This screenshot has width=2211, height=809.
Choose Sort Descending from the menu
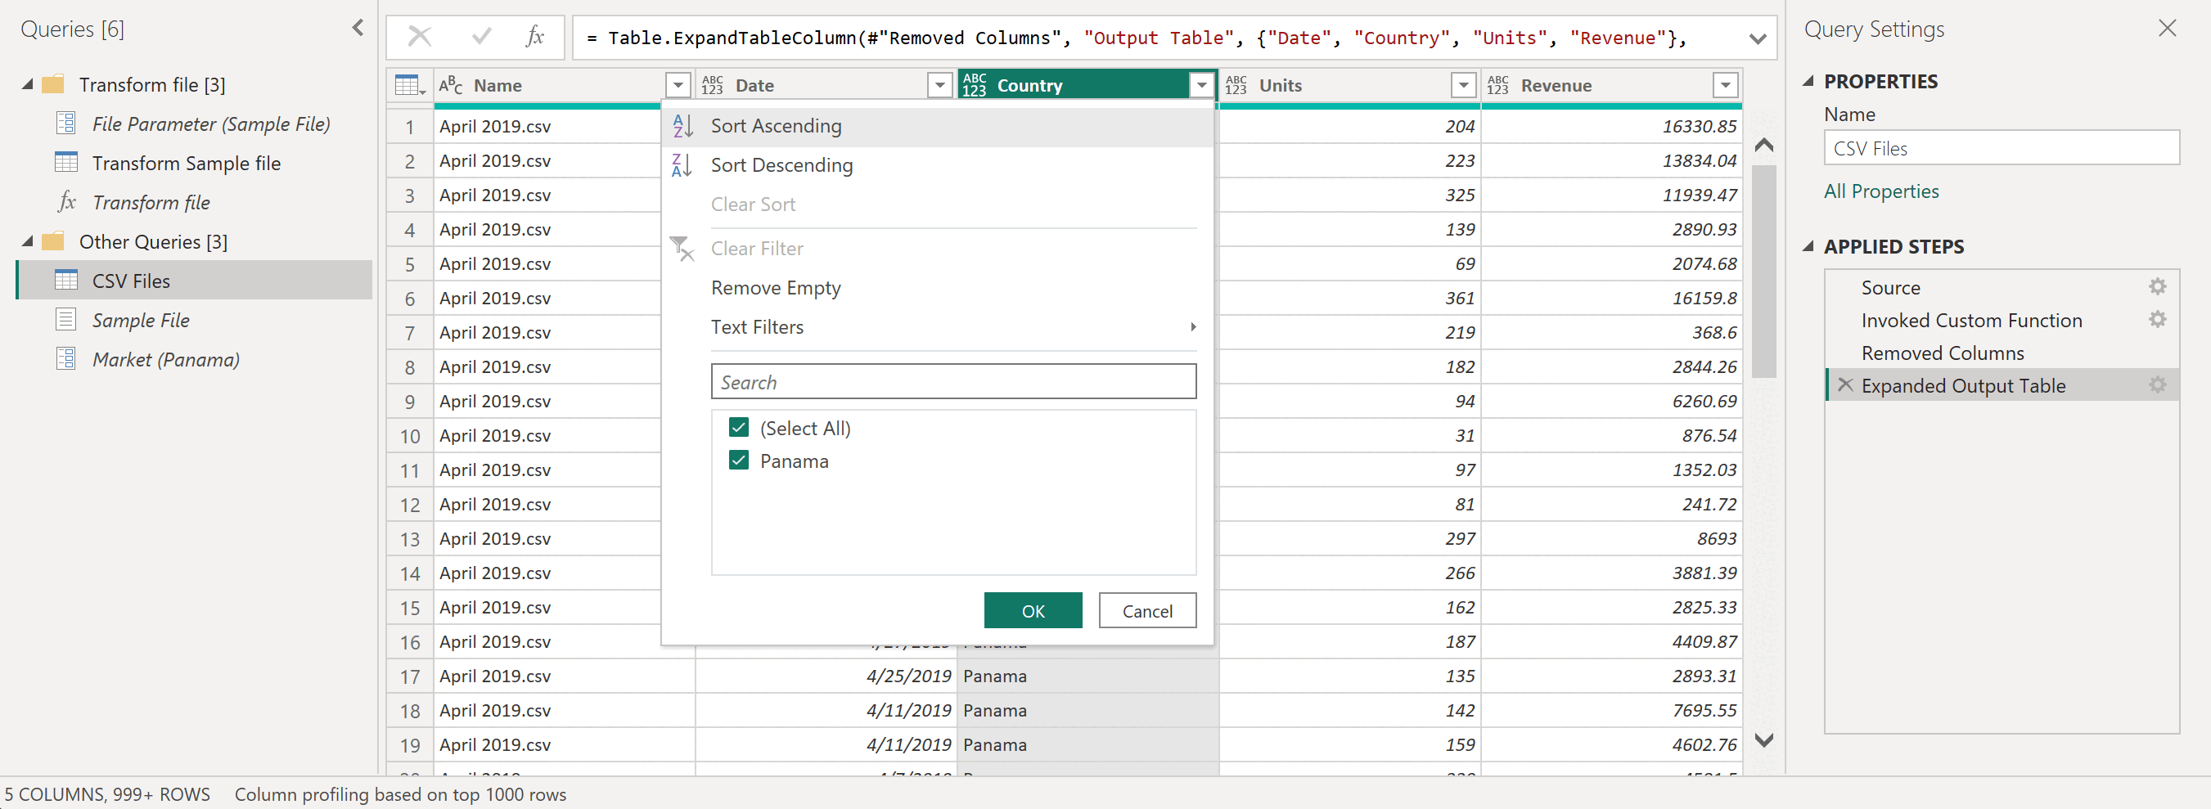pos(781,164)
